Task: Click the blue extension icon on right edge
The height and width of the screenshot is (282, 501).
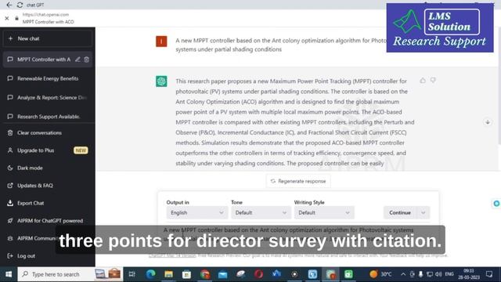Action: pyautogui.click(x=496, y=204)
